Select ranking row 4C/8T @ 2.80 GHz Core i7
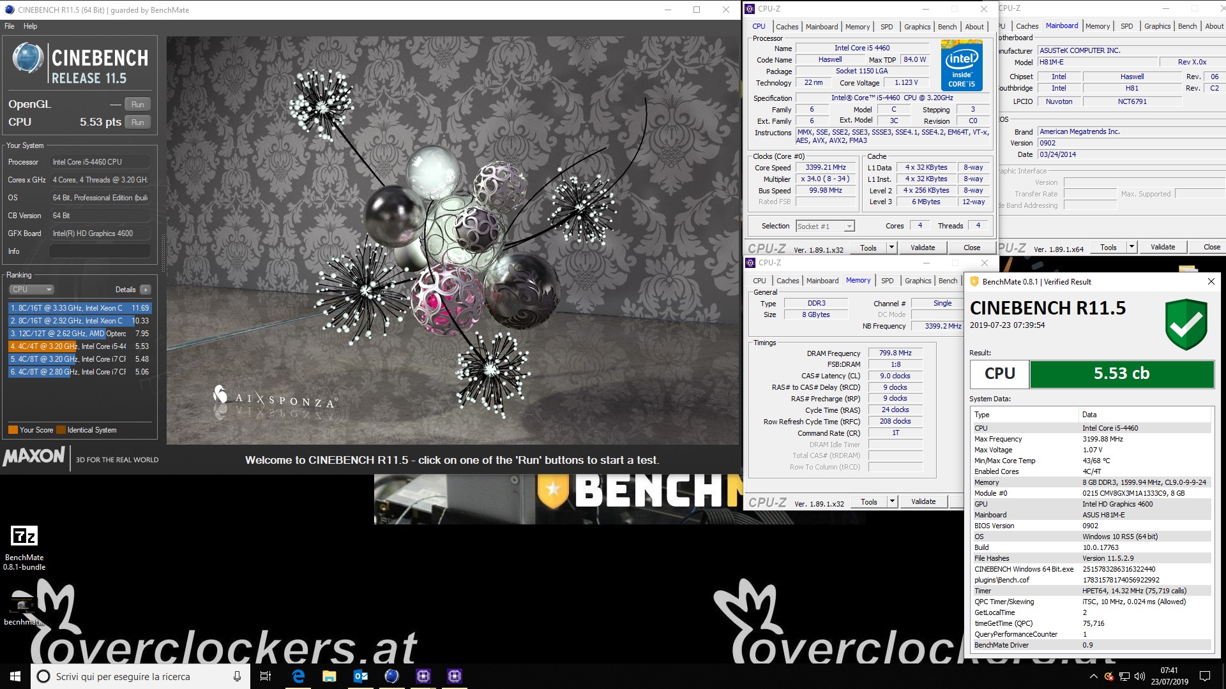 tap(80, 372)
